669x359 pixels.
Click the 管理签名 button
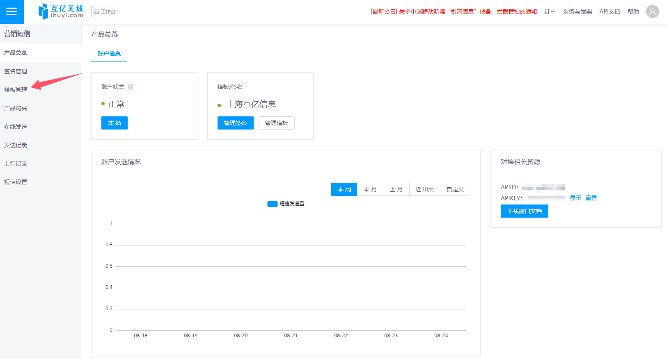(x=235, y=123)
